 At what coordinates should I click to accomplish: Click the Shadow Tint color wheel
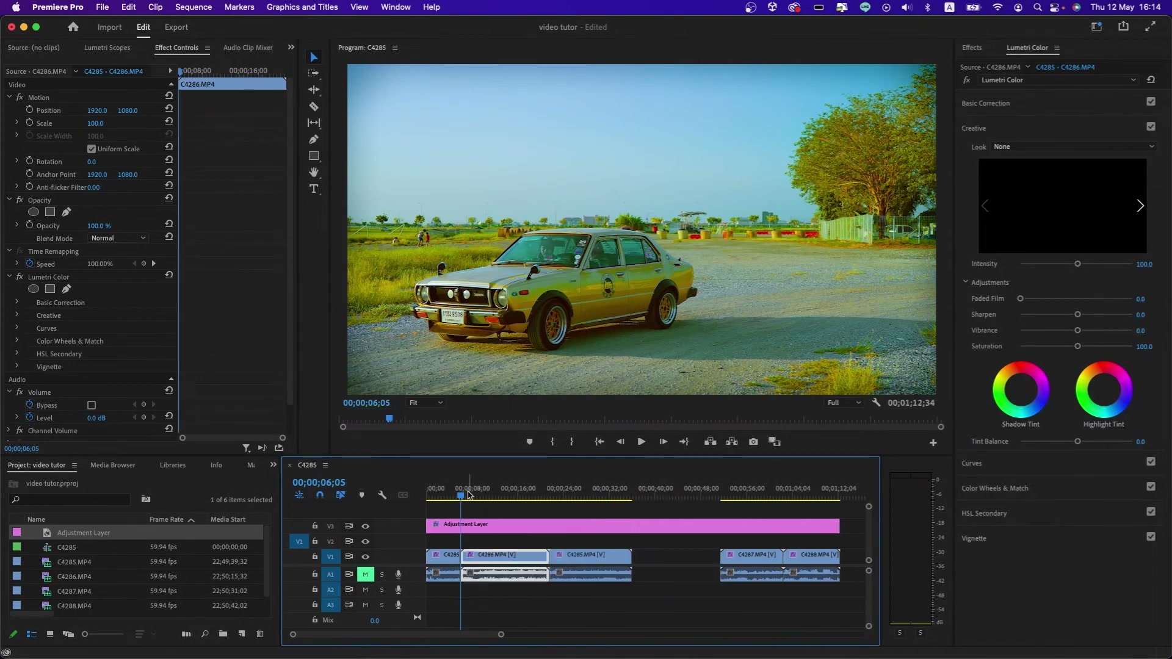[1021, 389]
